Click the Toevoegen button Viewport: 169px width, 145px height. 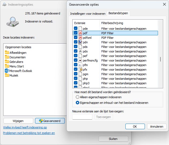(103, 117)
